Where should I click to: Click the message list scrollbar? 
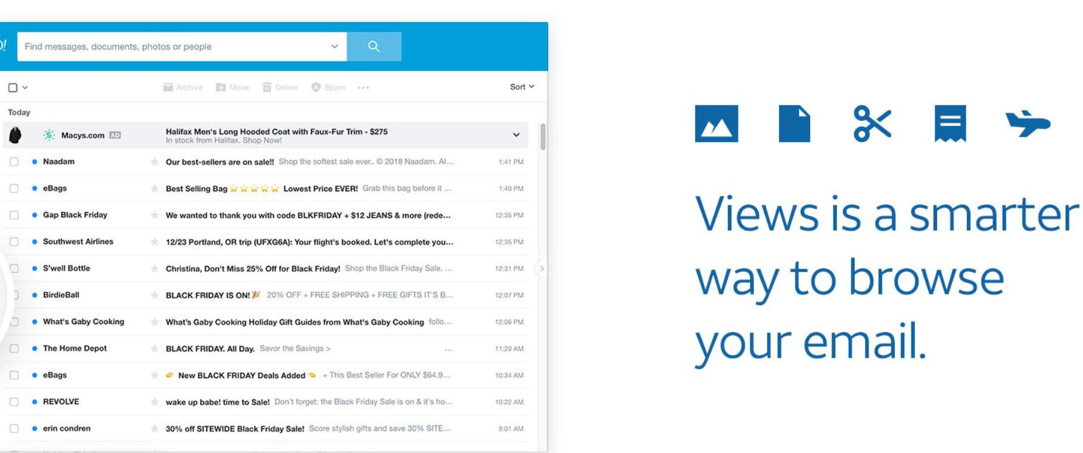543,137
